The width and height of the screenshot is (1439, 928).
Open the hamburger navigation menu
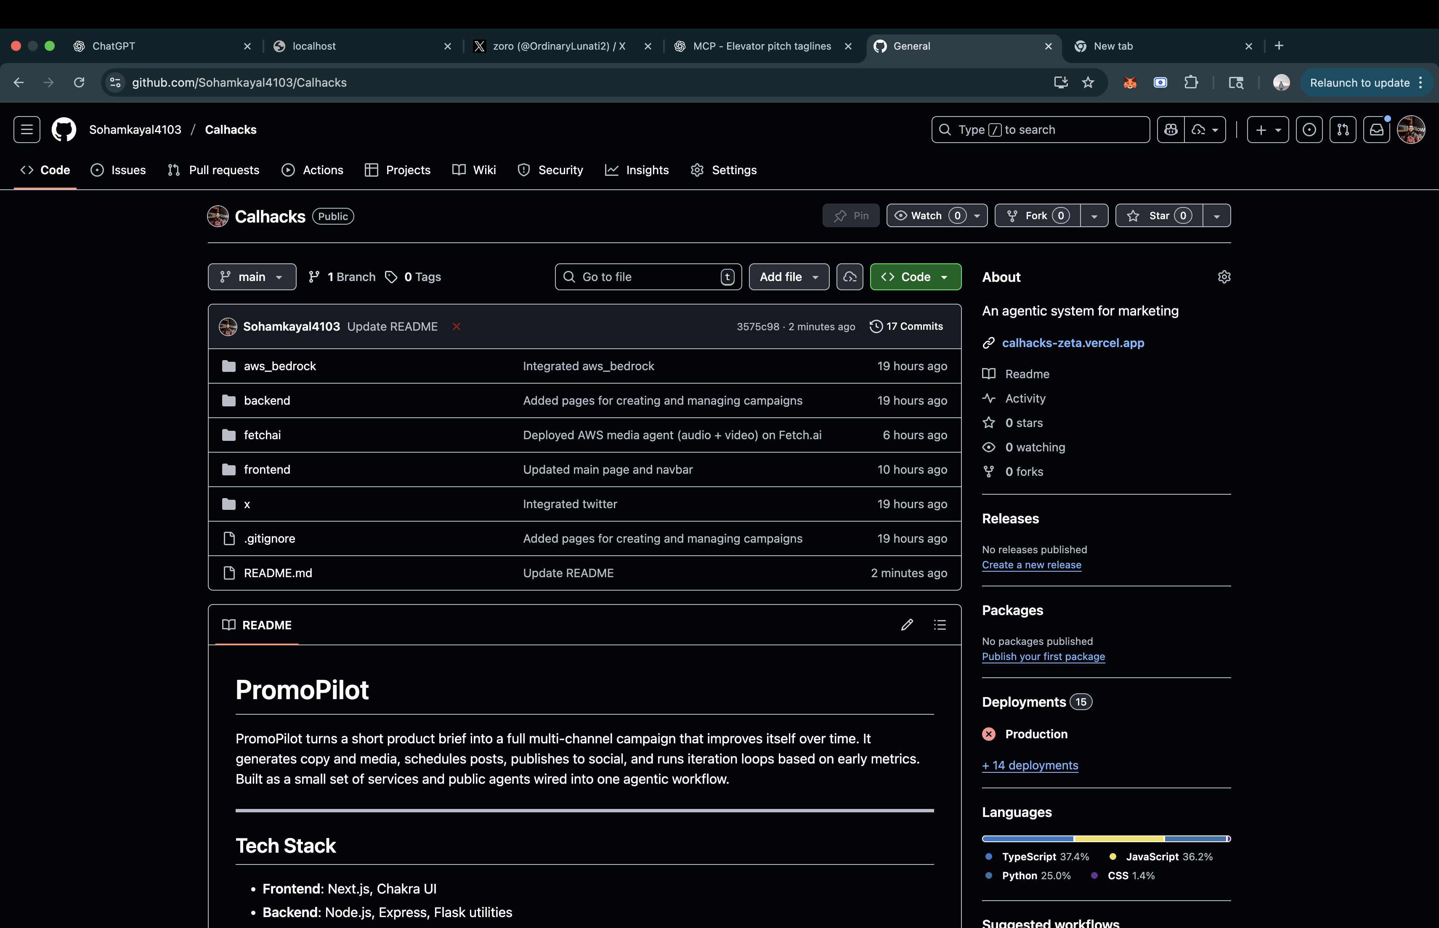(27, 130)
